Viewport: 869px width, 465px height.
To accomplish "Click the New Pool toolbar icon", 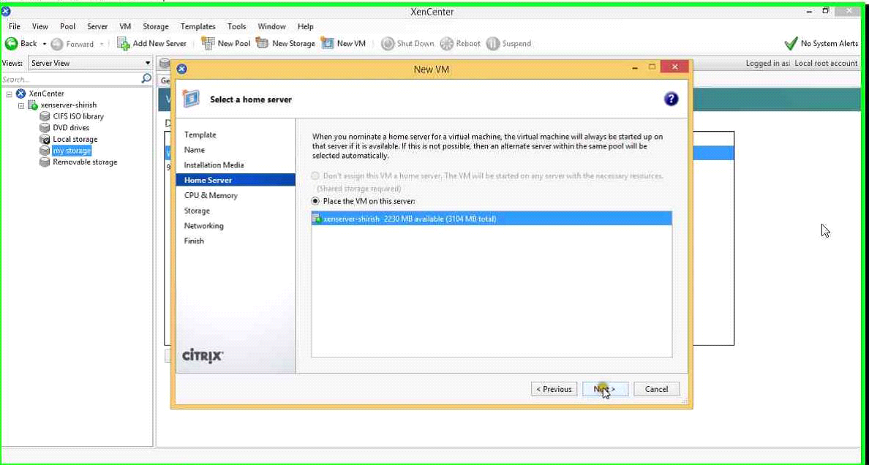I will tap(208, 43).
